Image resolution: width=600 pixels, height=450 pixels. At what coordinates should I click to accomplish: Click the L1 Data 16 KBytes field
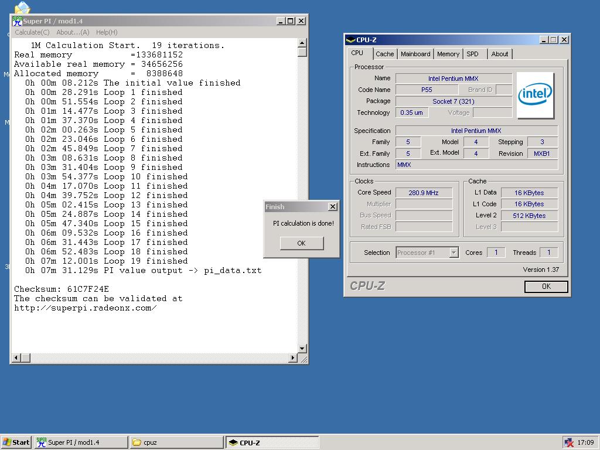529,193
